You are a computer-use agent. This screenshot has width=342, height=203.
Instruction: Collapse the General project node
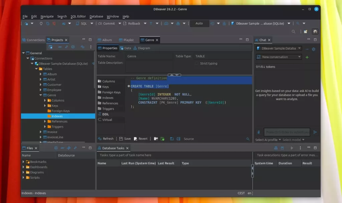[x=23, y=53]
